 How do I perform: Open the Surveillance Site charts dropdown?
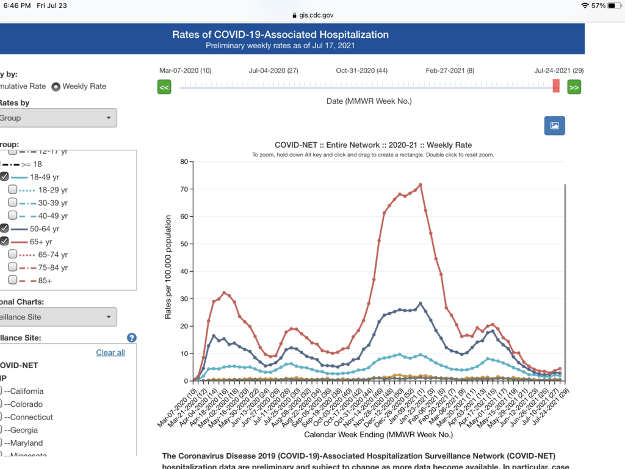tap(58, 316)
